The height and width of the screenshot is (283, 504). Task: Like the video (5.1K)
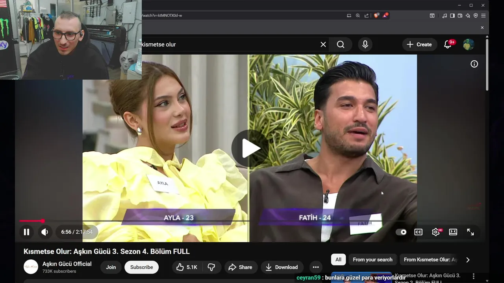[x=187, y=267]
